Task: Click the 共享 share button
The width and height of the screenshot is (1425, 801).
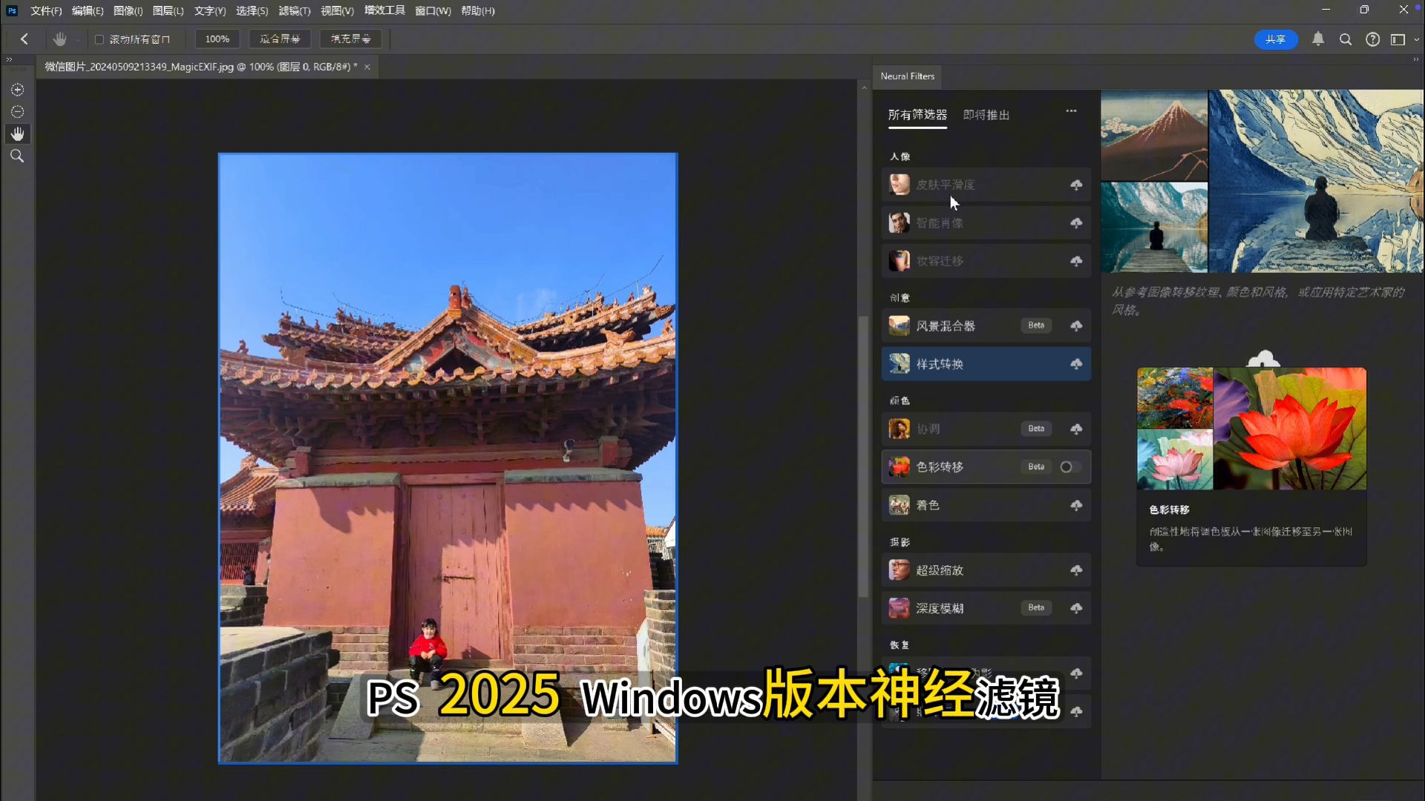Action: click(x=1276, y=39)
